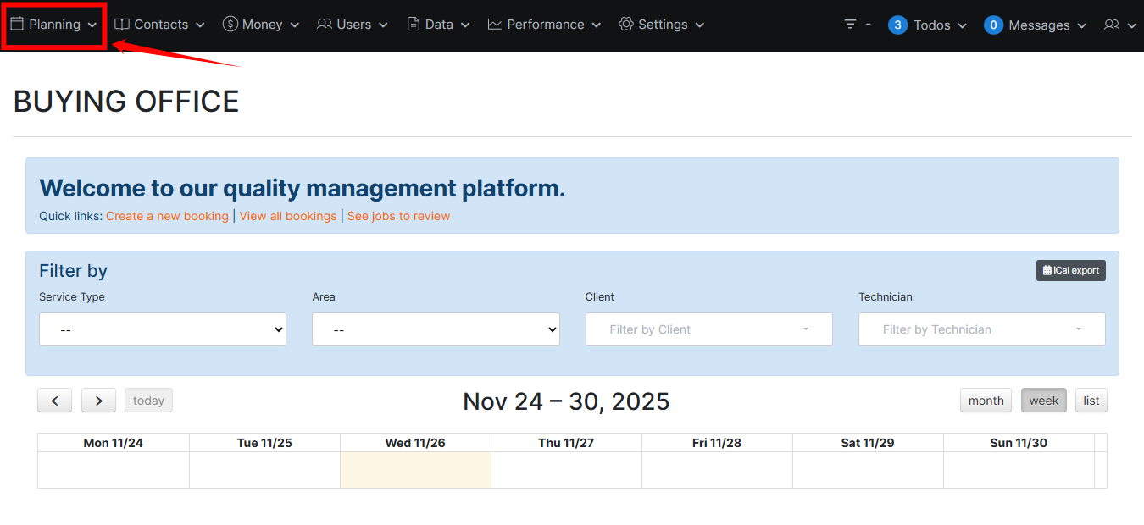
Task: Open the user account icon menu
Action: (1119, 25)
